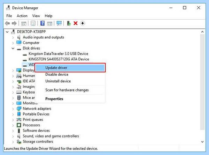Open the Help menu

tap(48, 16)
